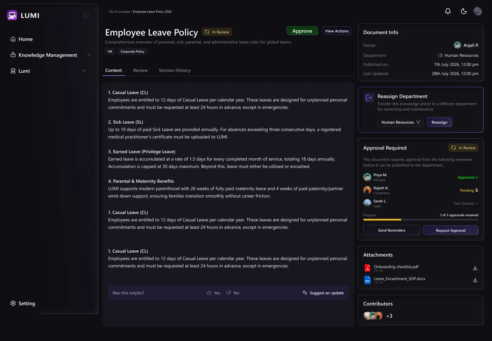Click the approvals progress bar
The height and width of the screenshot is (341, 492).
(x=421, y=220)
